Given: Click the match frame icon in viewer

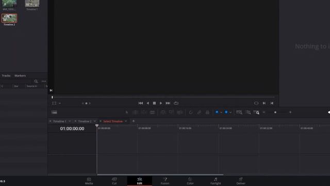Looking at the screenshot, I should point(256,103).
